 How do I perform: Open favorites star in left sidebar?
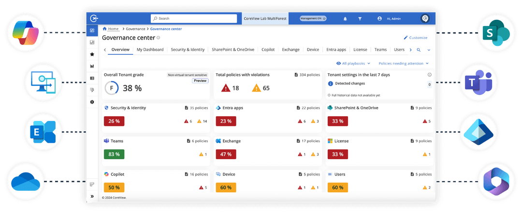point(92,54)
